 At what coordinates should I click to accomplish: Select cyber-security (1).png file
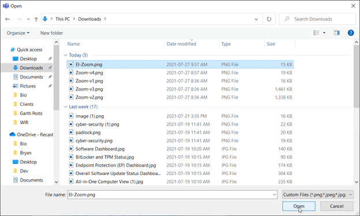pos(97,124)
